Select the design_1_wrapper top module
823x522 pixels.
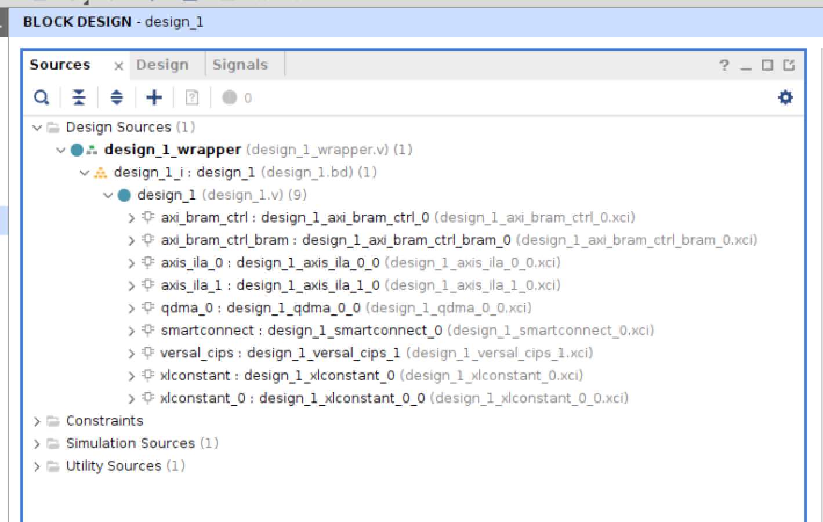tap(172, 150)
